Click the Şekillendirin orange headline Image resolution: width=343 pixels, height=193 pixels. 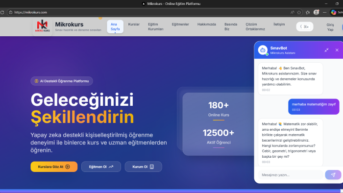pos(82,117)
